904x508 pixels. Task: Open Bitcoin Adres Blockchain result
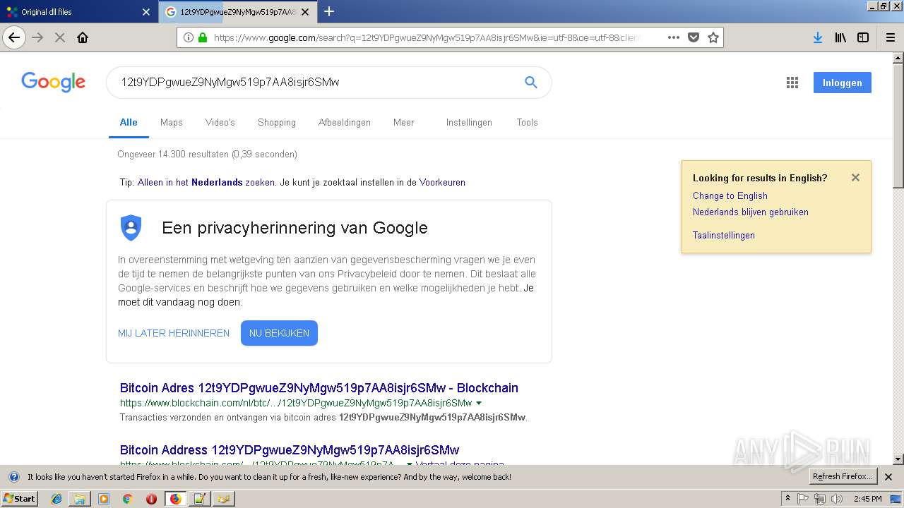319,387
